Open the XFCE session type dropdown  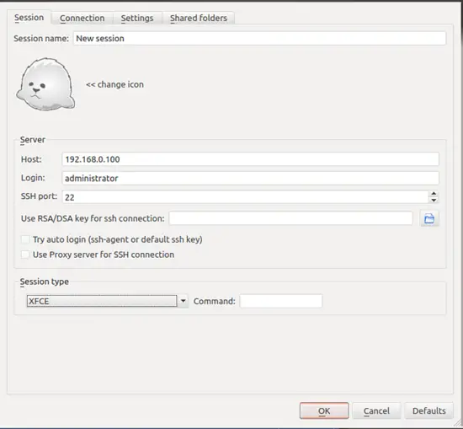(108, 301)
